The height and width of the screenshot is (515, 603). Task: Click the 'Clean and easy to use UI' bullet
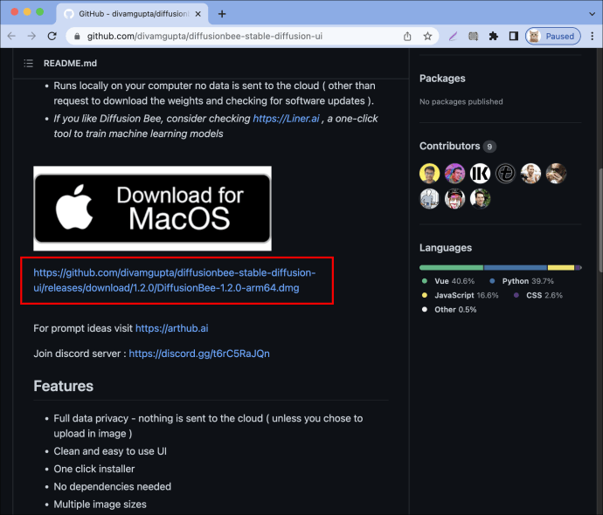(110, 451)
